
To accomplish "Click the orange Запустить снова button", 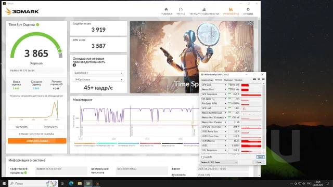I will tap(37, 141).
